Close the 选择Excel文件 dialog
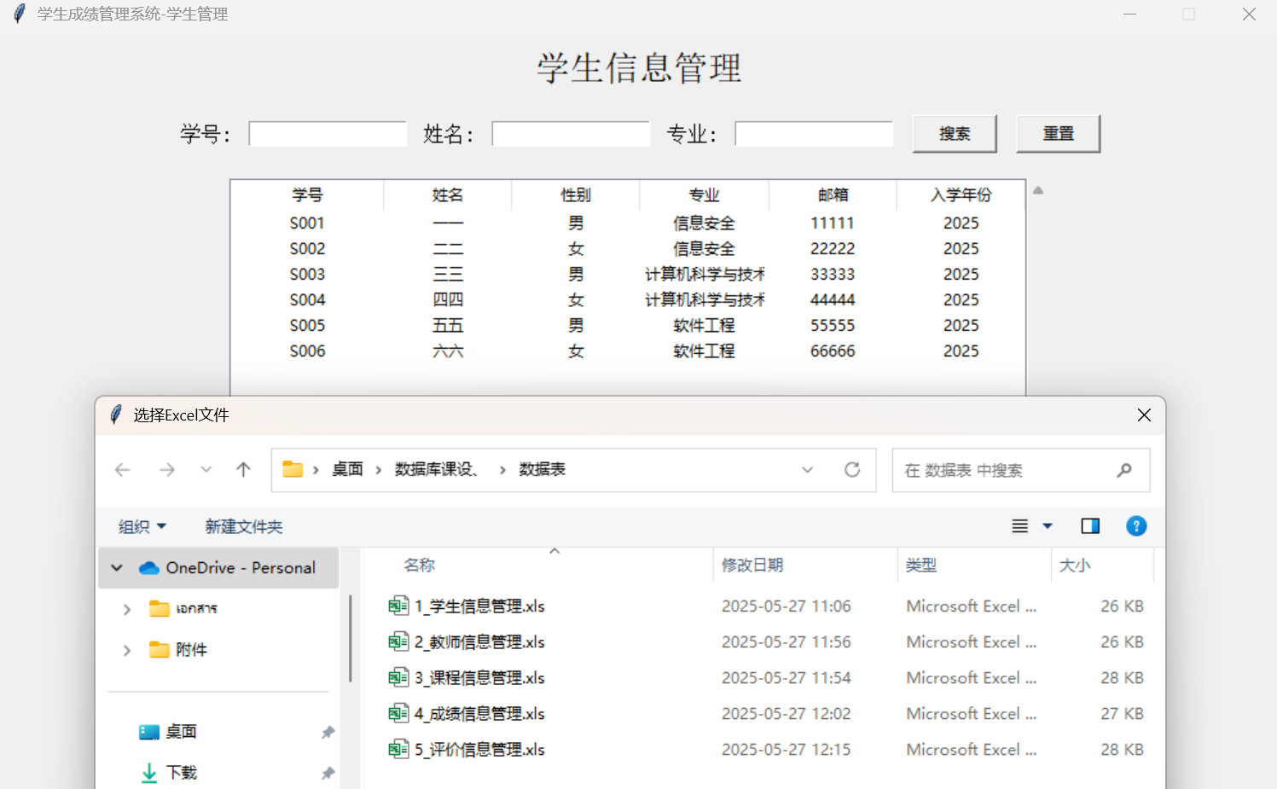1277x789 pixels. (x=1144, y=415)
